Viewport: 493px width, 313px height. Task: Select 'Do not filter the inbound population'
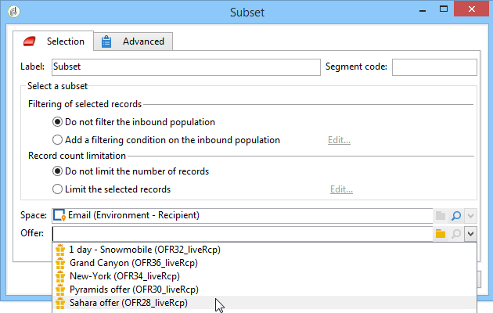point(57,122)
